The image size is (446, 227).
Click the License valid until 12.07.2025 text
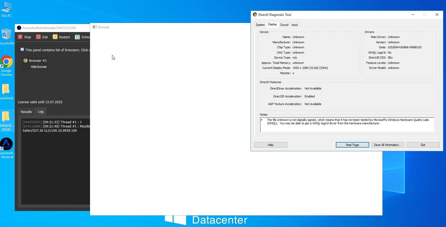pos(40,102)
